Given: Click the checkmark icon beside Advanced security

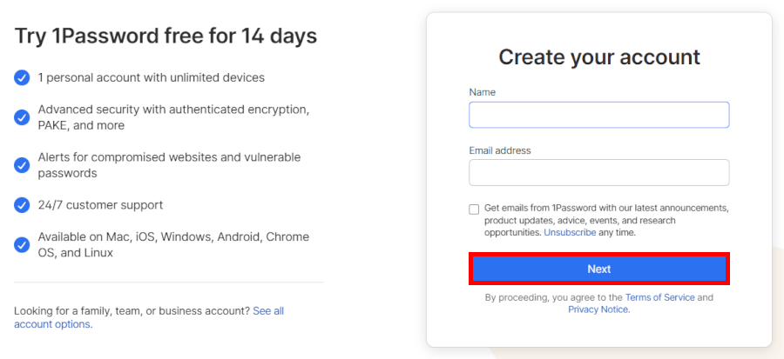Looking at the screenshot, I should click(22, 117).
